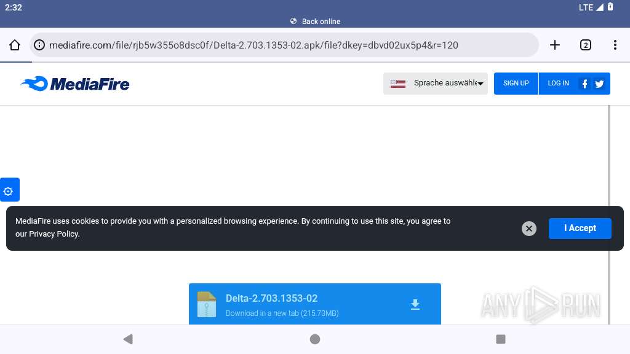Tap the Android recent apps button
This screenshot has height=354, width=630.
501,339
